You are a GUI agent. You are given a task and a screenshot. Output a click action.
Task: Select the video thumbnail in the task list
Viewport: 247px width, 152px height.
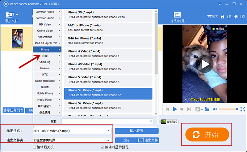(x=17, y=39)
